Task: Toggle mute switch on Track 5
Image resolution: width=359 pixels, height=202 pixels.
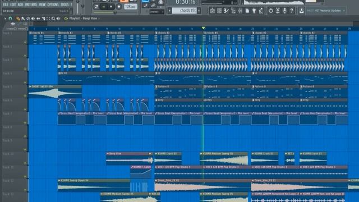Action: (25, 96)
